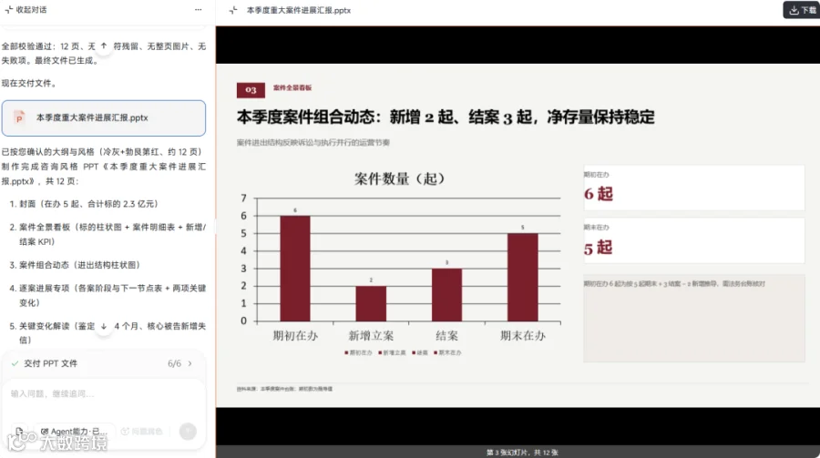Attach a file using the document icon
Viewport: 820px width, 458px height.
(19, 432)
